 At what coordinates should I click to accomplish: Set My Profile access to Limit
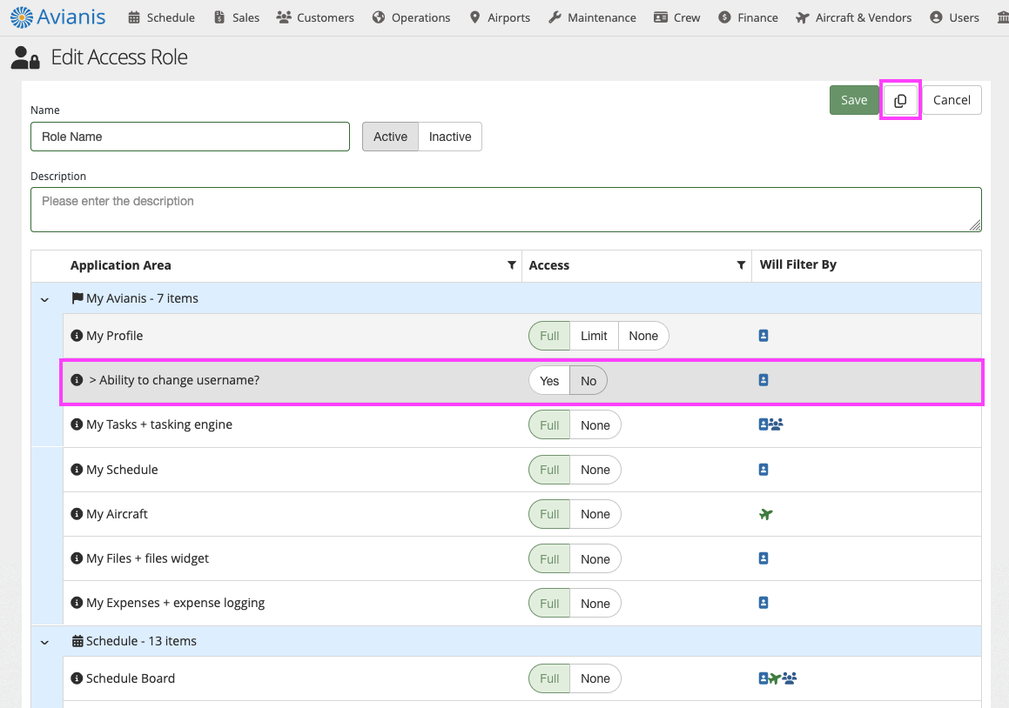click(594, 336)
